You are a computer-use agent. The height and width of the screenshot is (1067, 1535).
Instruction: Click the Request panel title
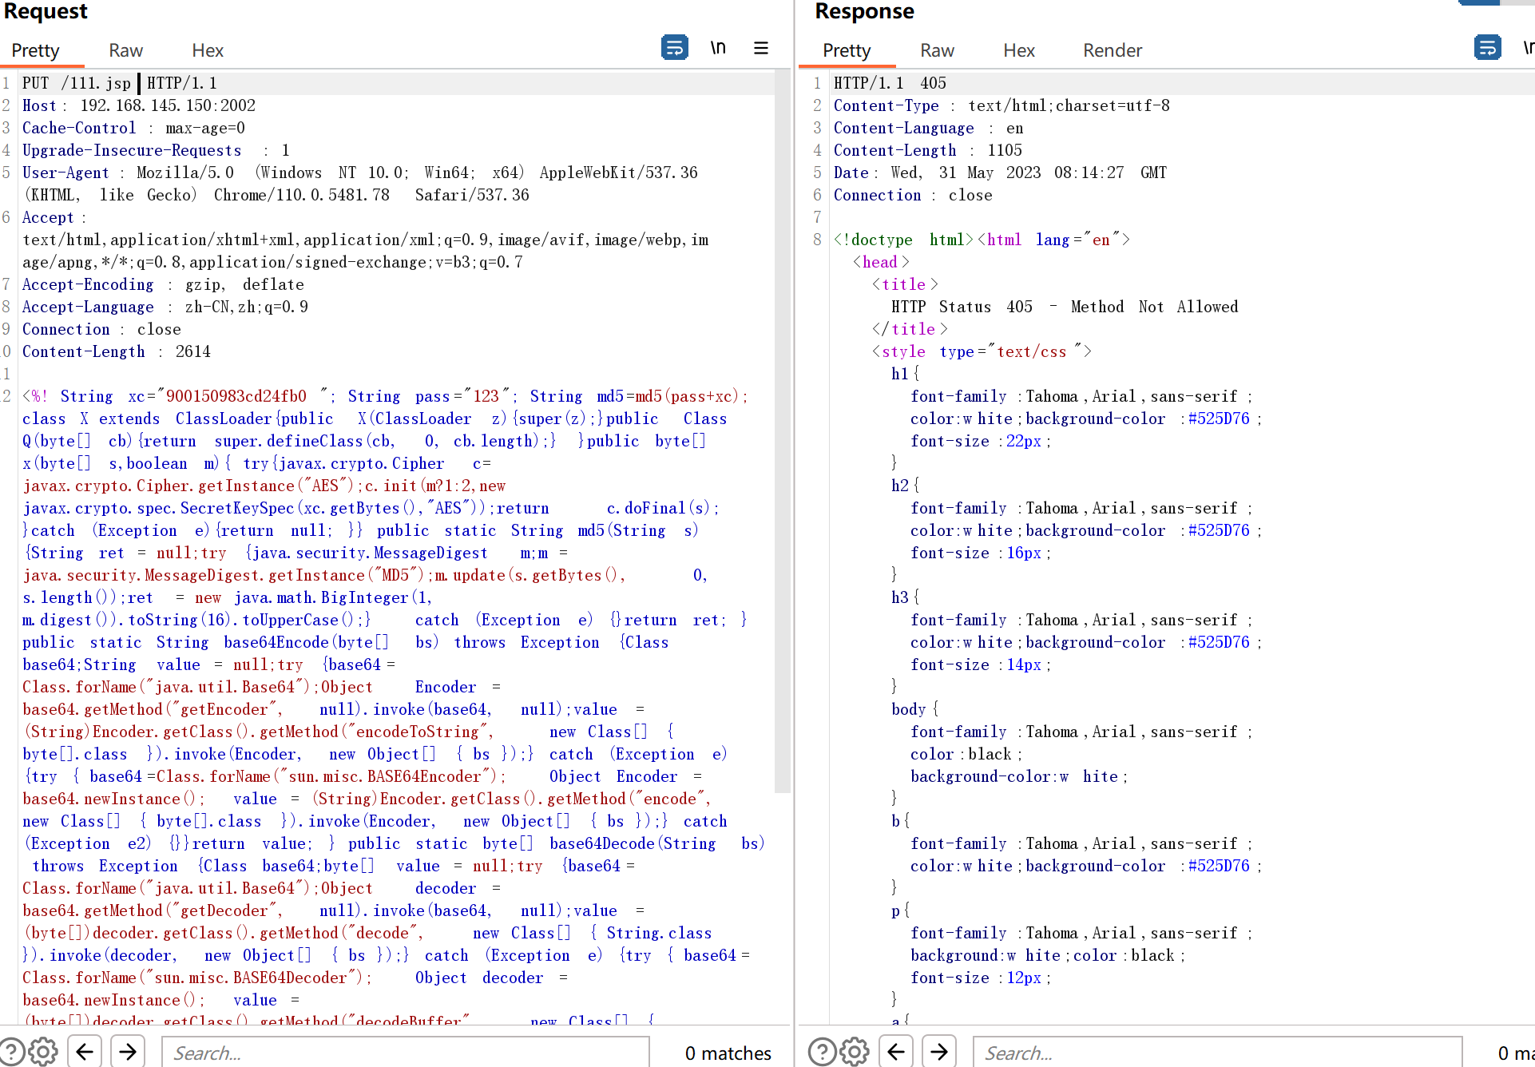(x=46, y=11)
